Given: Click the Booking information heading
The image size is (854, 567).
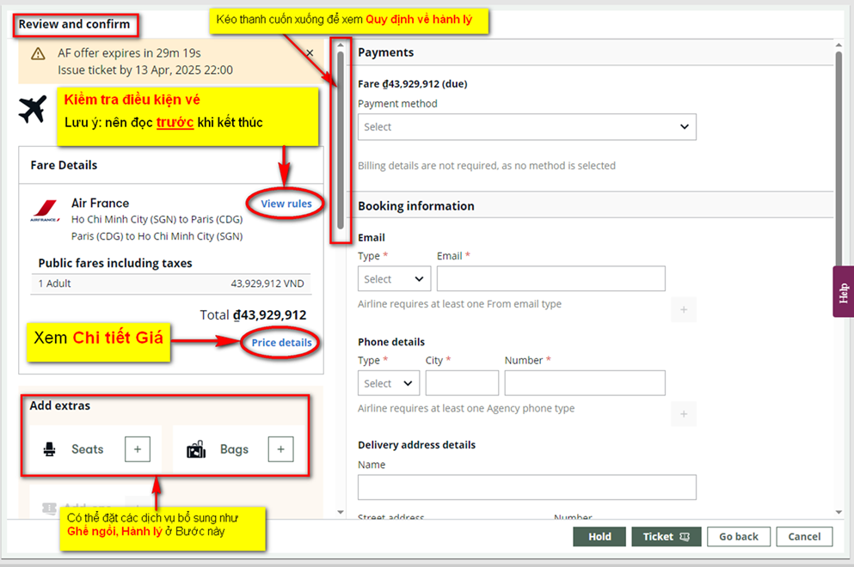Looking at the screenshot, I should coord(416,206).
